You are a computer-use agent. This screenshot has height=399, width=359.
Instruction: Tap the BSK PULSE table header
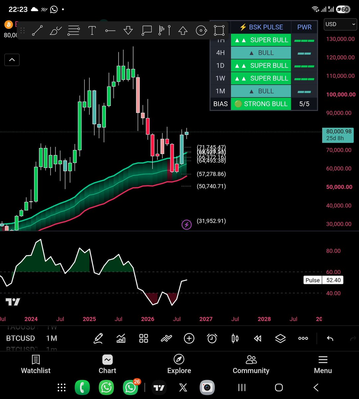[x=261, y=27]
